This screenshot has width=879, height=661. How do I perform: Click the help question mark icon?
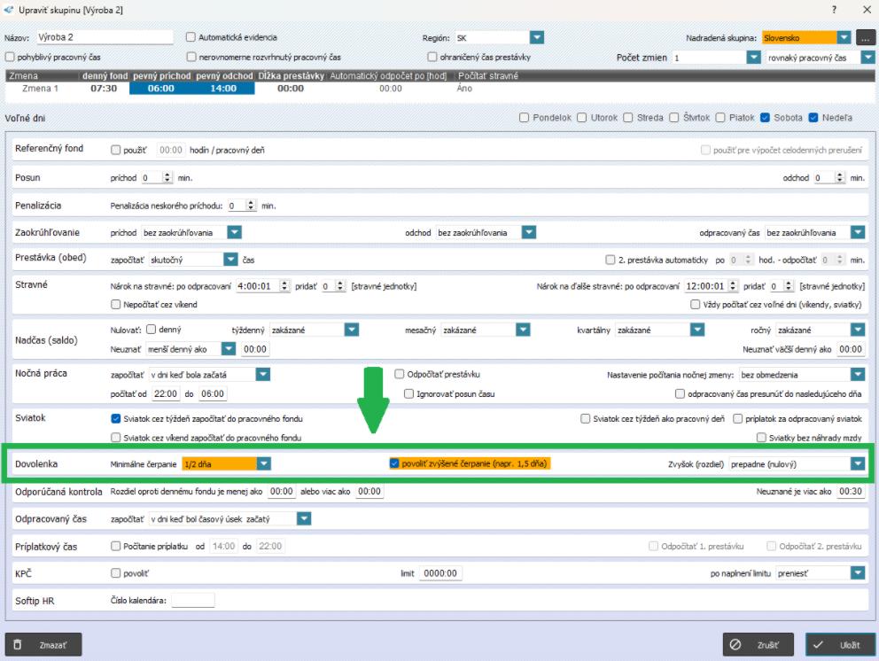coord(834,9)
